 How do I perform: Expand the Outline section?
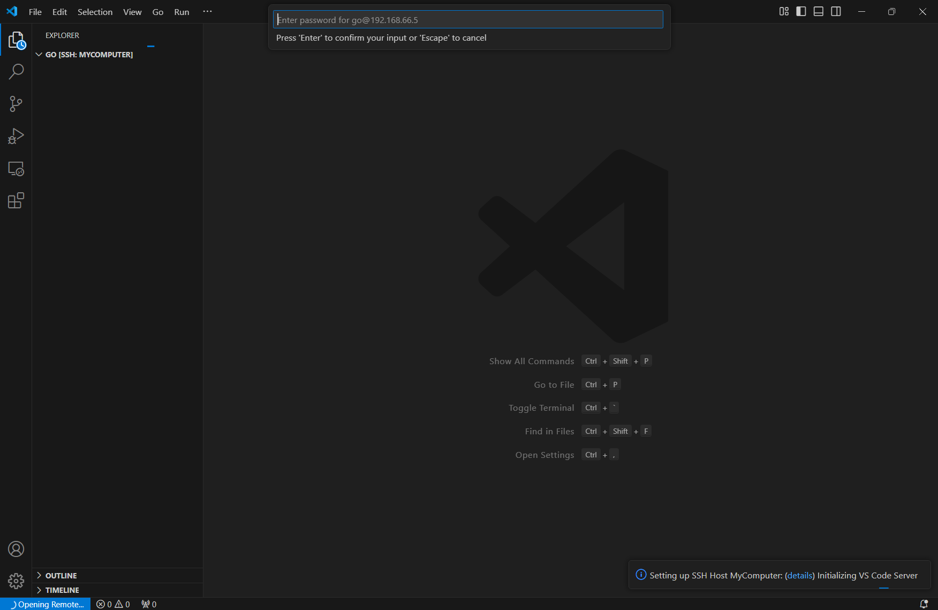[x=61, y=576]
